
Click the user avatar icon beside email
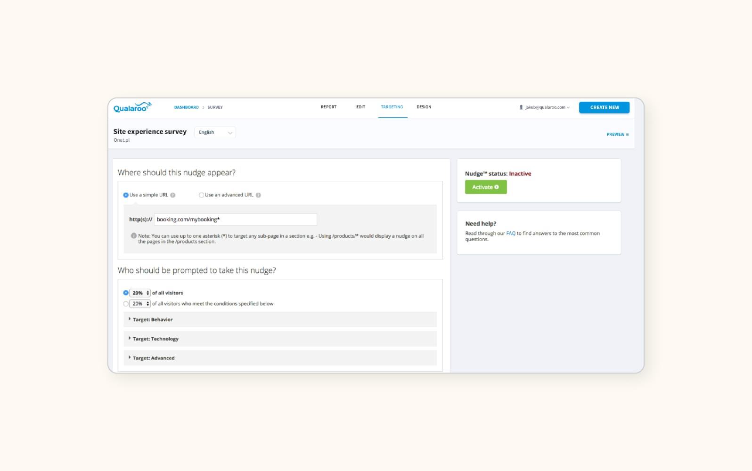(x=521, y=107)
